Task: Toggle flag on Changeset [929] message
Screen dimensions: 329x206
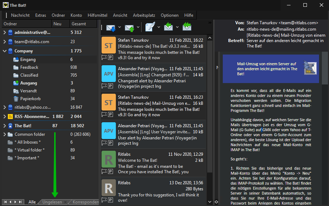Action: (x=104, y=86)
